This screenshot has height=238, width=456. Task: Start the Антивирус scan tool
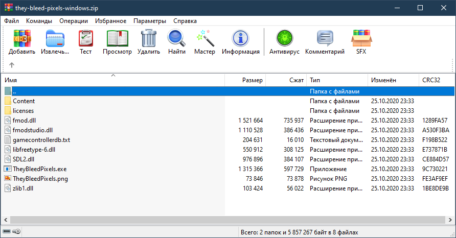[284, 38]
